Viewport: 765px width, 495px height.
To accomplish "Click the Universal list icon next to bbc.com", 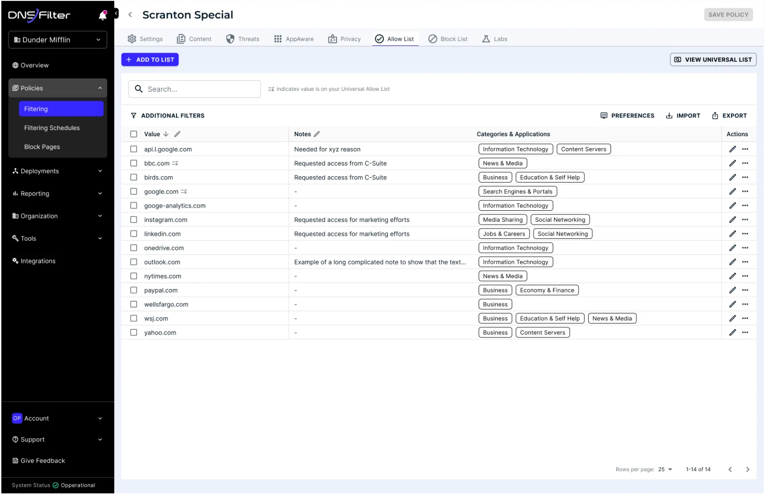I will click(175, 163).
